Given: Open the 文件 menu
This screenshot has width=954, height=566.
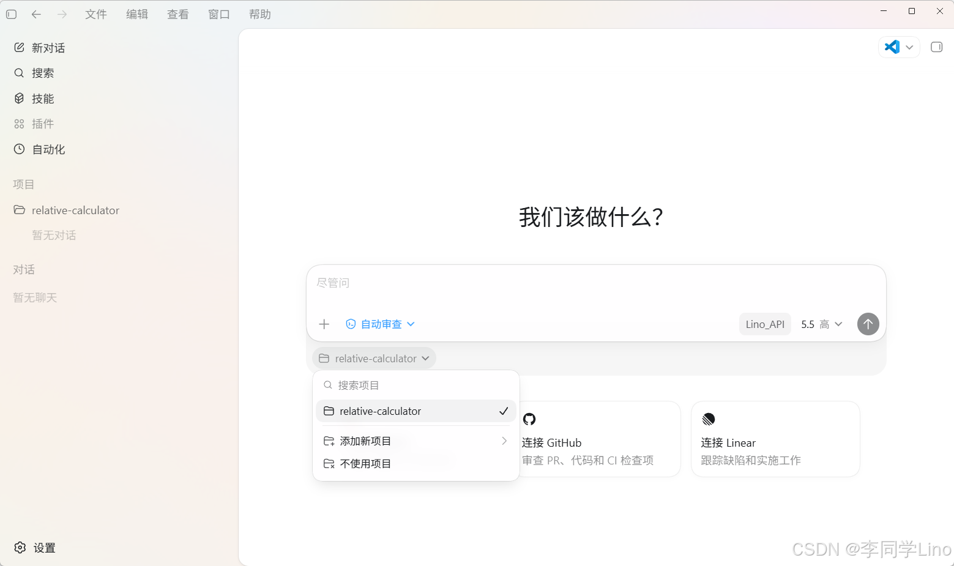Looking at the screenshot, I should click(96, 14).
